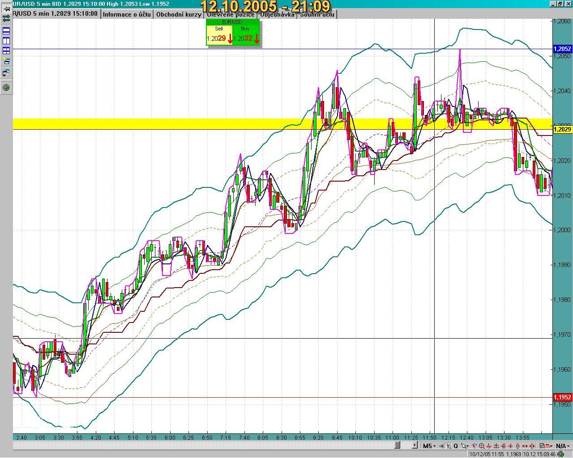Arrange windows in a four-pane grid
The height and width of the screenshot is (458, 573).
[6, 51]
